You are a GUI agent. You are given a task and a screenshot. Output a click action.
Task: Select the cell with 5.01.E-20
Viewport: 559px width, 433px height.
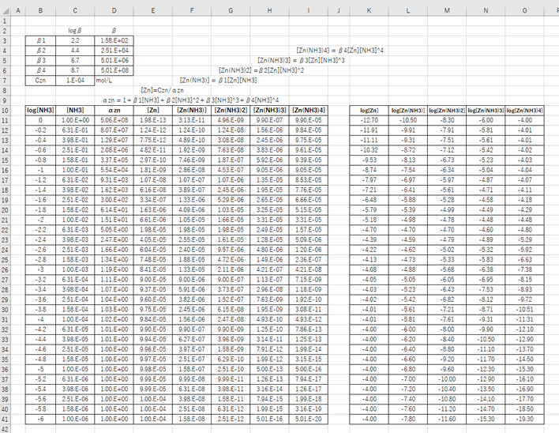(x=309, y=419)
